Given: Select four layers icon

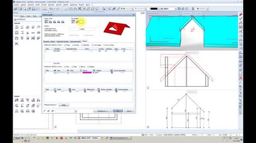Looking at the screenshot, I should click(59, 22).
